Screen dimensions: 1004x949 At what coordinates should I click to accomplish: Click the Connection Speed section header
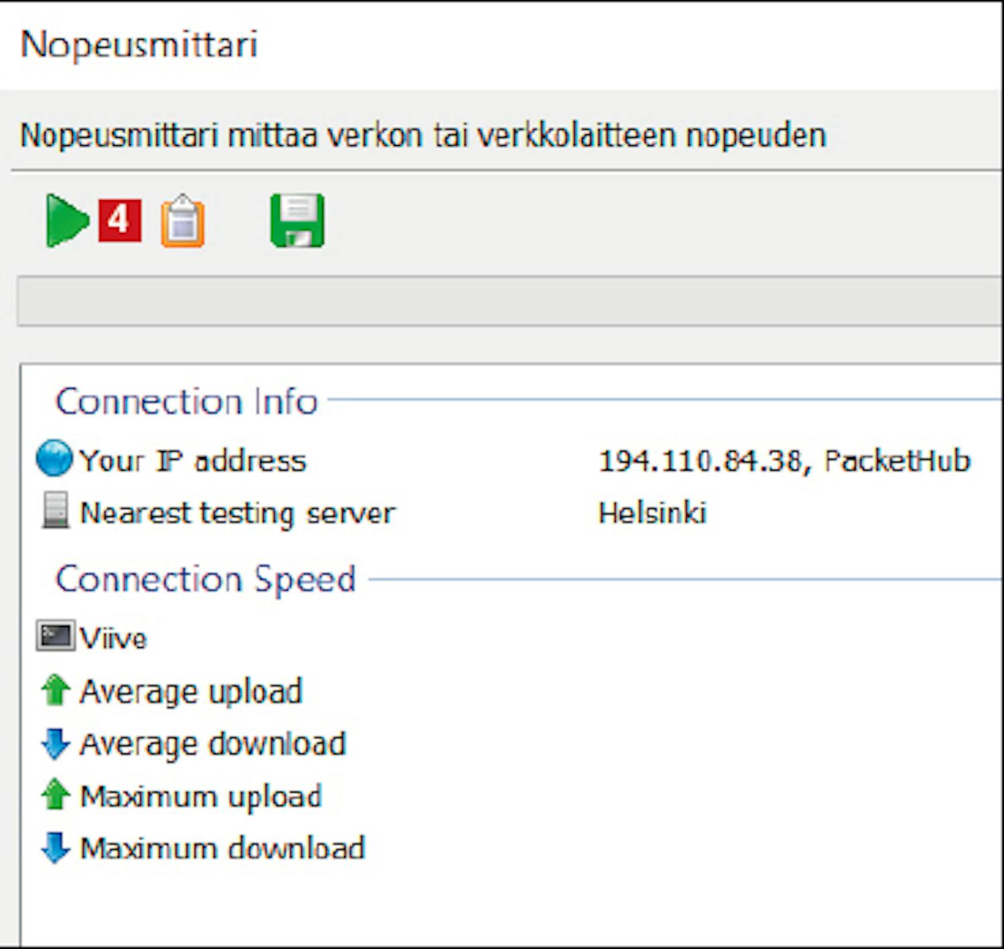[x=205, y=579]
